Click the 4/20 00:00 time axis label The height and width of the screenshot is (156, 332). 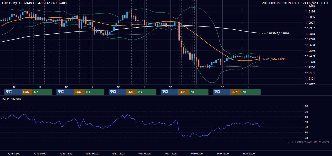249,154
